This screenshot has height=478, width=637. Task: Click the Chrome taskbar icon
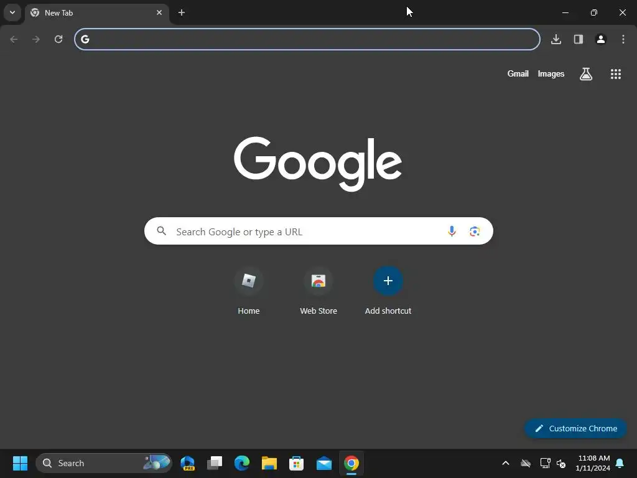click(351, 463)
